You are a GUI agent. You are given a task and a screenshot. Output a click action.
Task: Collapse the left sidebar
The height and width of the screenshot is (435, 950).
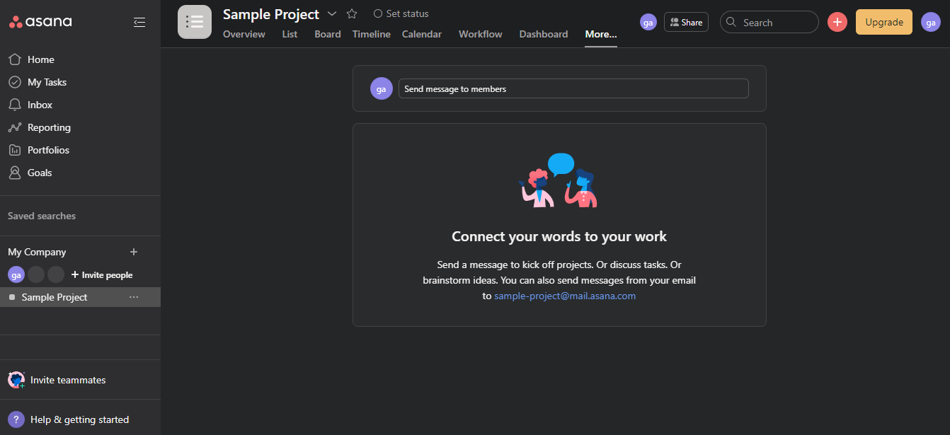[139, 22]
